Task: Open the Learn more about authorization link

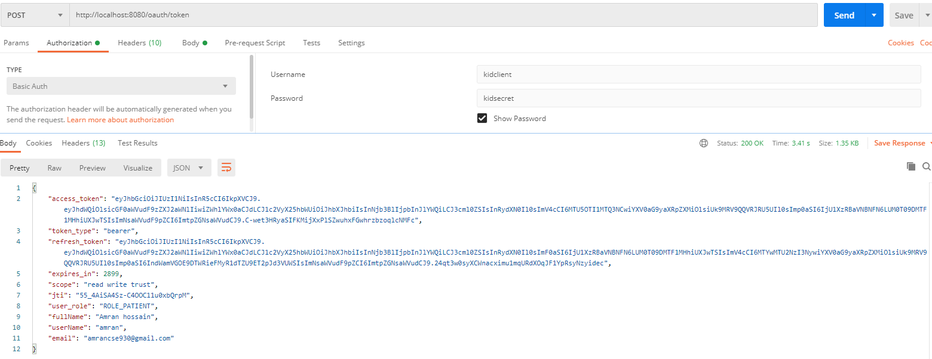Action: (x=120, y=120)
